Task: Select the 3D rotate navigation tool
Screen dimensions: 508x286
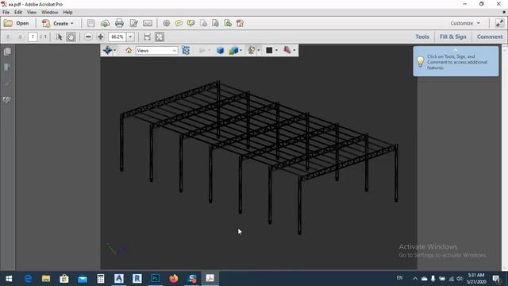Action: [x=107, y=50]
